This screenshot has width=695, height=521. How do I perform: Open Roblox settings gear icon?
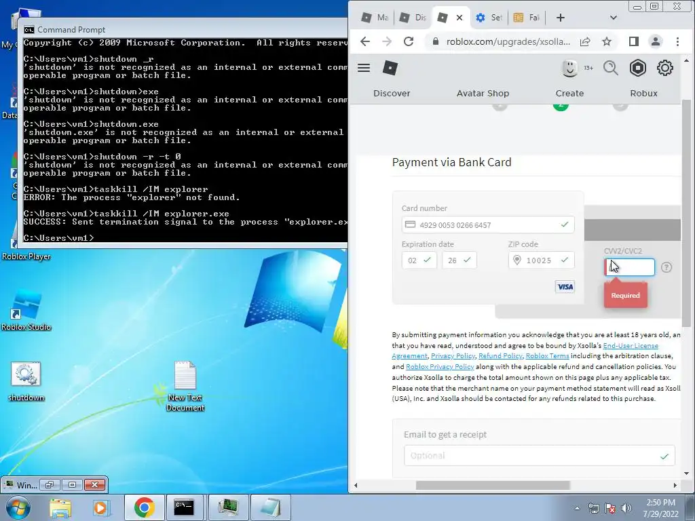pyautogui.click(x=665, y=68)
